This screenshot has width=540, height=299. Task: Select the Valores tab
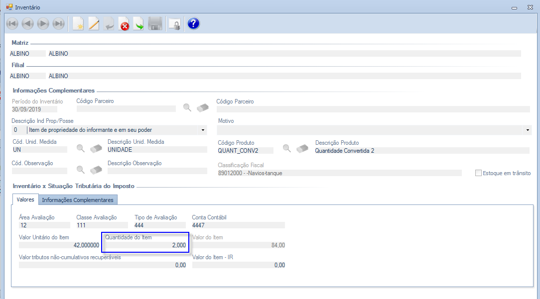click(25, 200)
